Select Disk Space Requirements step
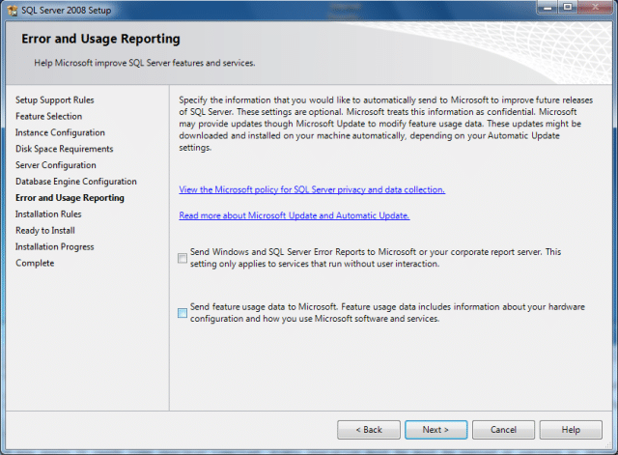Screen dimensions: 618x455 click(65, 149)
